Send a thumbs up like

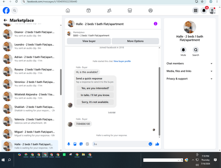[x=157, y=144]
